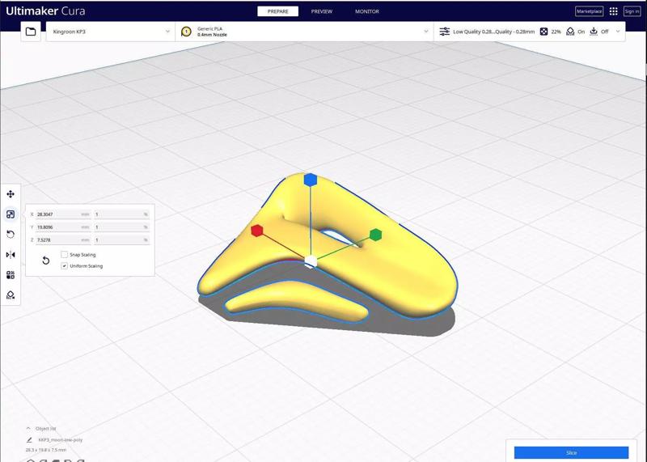
Task: Click the extruder 1 material icon
Action: 186,32
